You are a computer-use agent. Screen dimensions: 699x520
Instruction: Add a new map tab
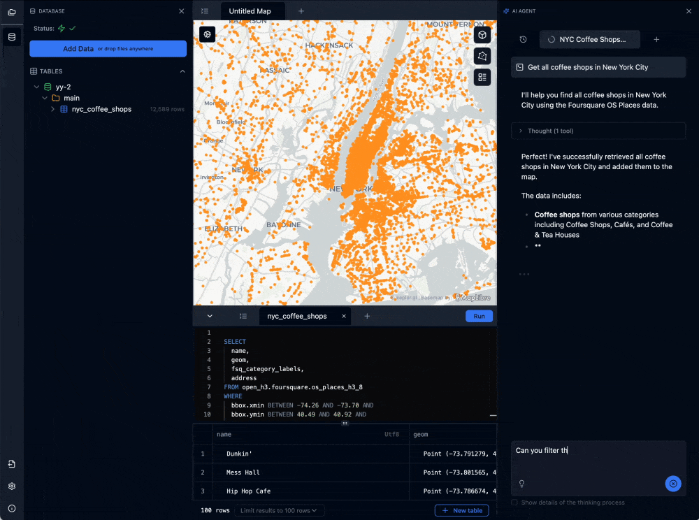pos(301,11)
